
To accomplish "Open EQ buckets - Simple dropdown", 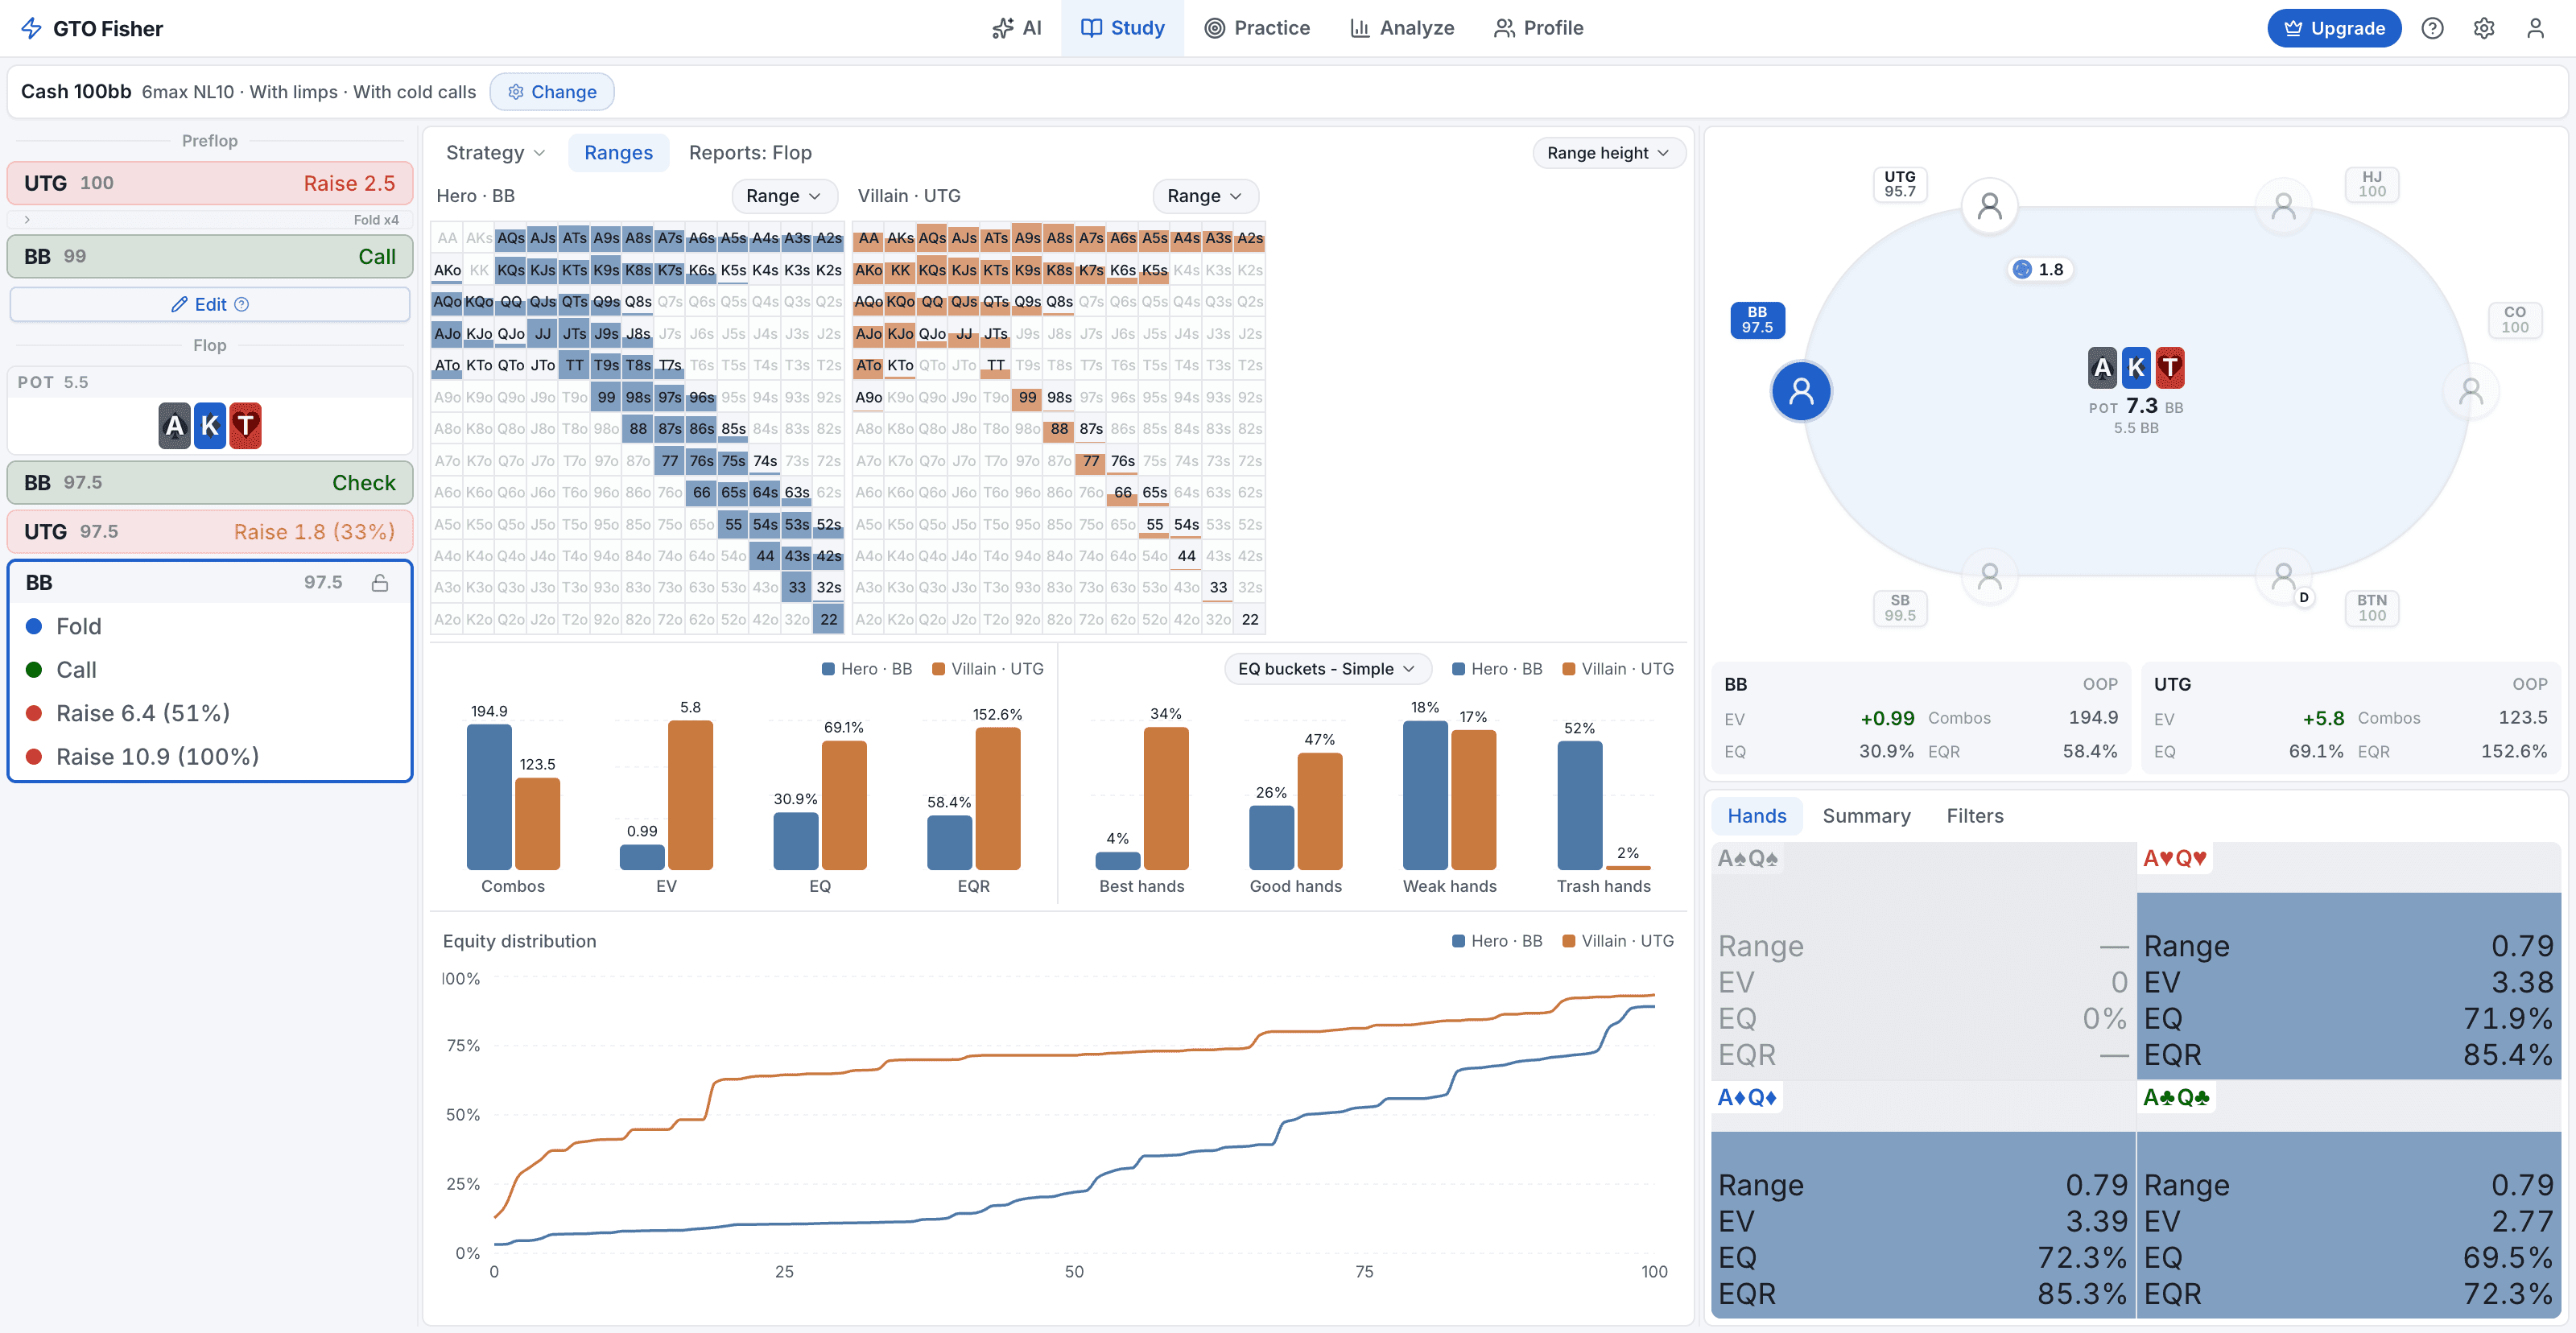I will 1327,669.
